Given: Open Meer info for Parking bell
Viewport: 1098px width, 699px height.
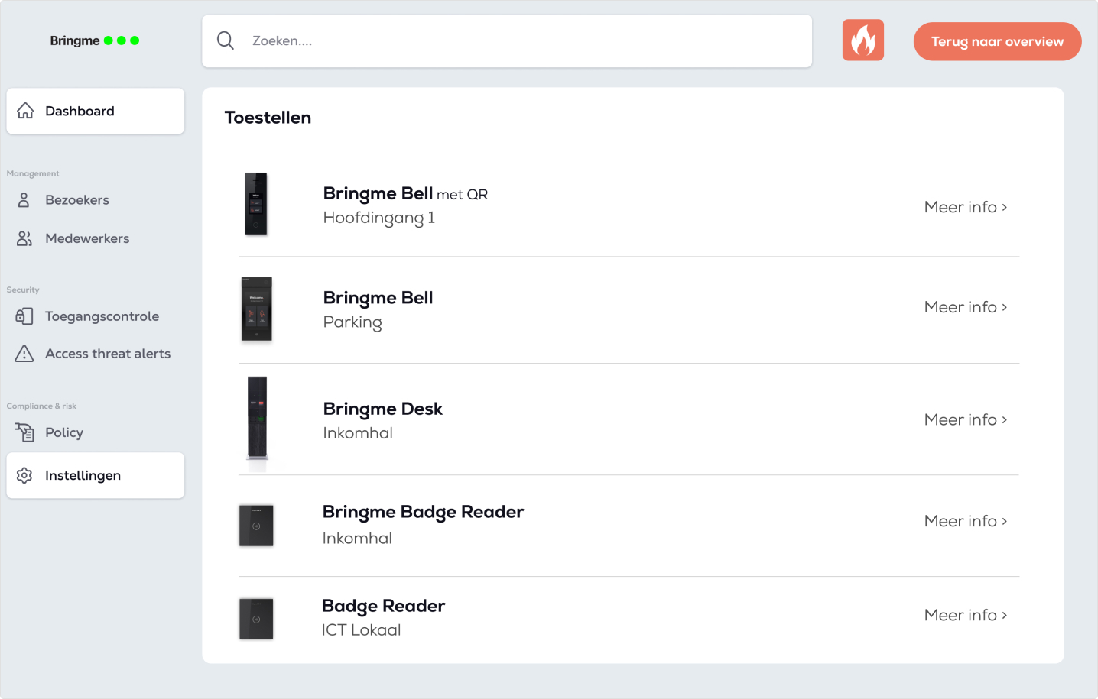Looking at the screenshot, I should [966, 307].
